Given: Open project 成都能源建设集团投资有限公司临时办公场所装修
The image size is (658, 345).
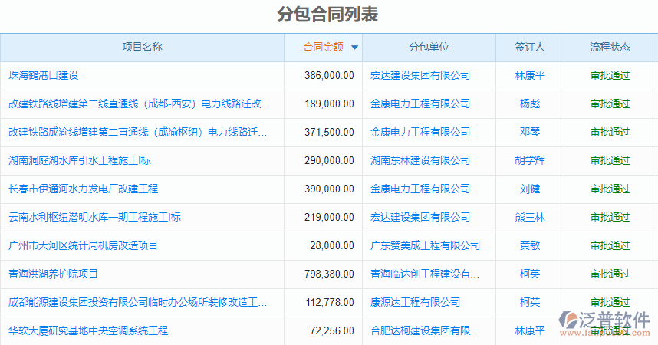Looking at the screenshot, I should point(137,302).
